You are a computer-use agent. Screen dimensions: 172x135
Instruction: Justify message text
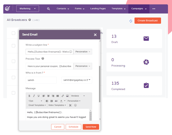coord(57,96)
